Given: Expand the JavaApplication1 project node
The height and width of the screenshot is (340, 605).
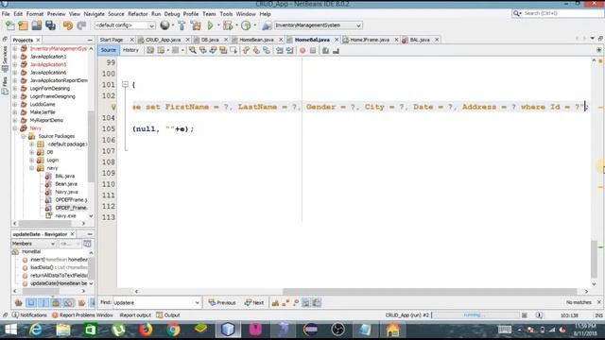Looking at the screenshot, I should [x=15, y=57].
